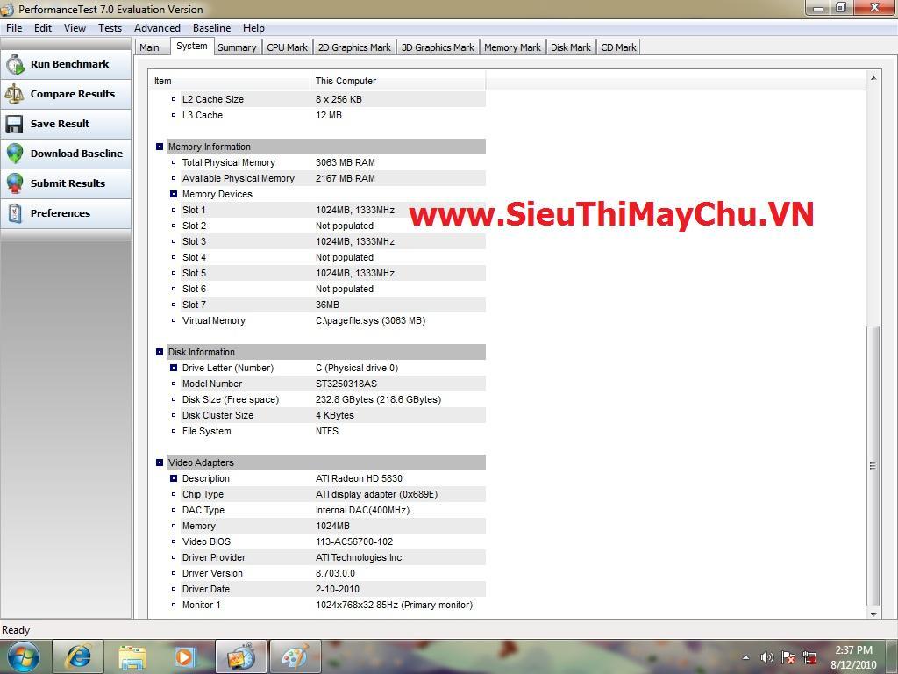Click the Download Baseline globe icon
The width and height of the screenshot is (898, 674).
click(15, 154)
